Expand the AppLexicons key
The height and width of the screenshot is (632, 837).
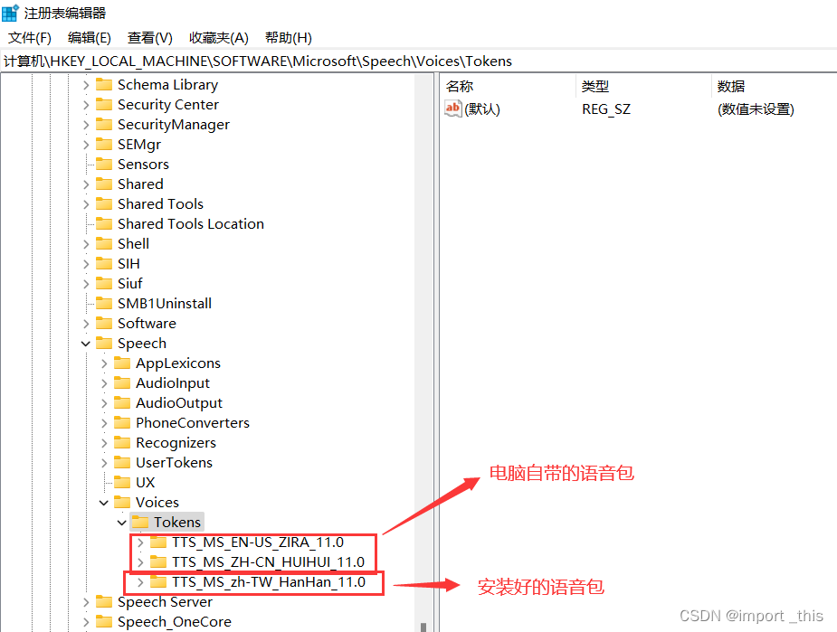pyautogui.click(x=104, y=363)
